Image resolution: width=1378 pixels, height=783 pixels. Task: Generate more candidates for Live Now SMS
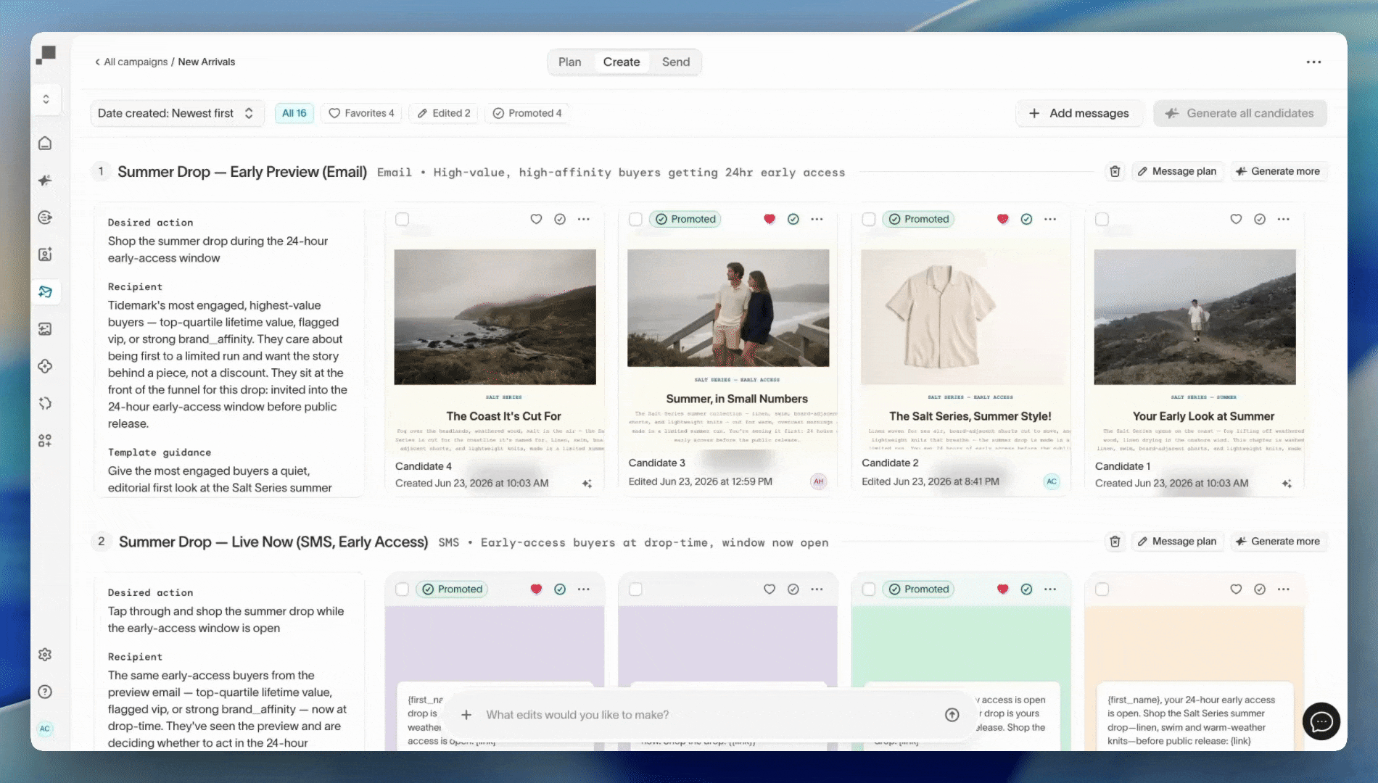click(x=1279, y=542)
